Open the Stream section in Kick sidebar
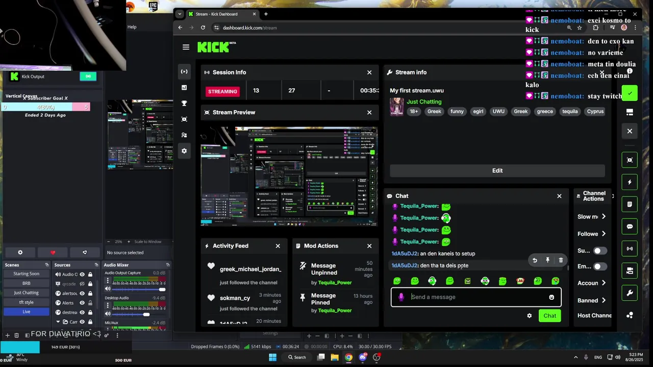The width and height of the screenshot is (653, 367). (x=184, y=71)
